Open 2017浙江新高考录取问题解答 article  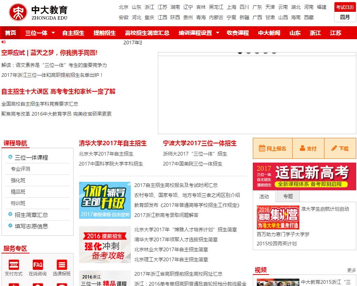click(166, 215)
